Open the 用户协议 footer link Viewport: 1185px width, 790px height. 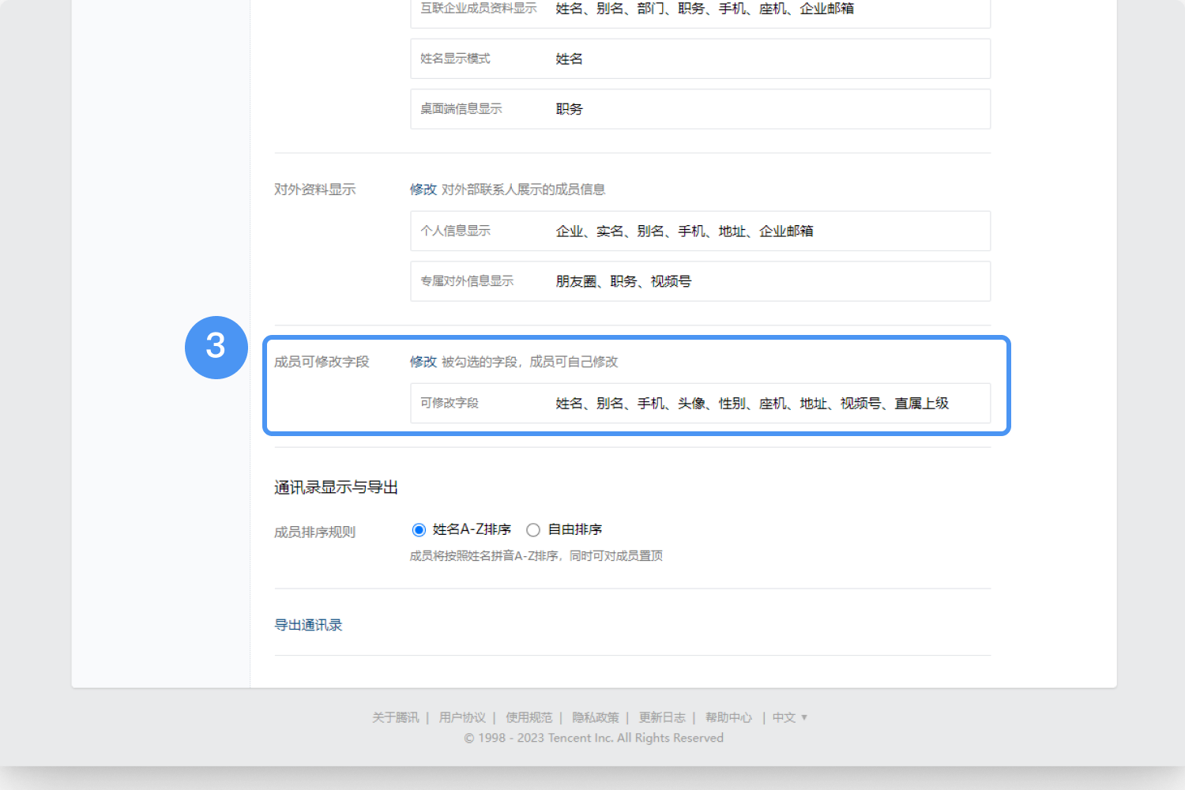point(462,717)
